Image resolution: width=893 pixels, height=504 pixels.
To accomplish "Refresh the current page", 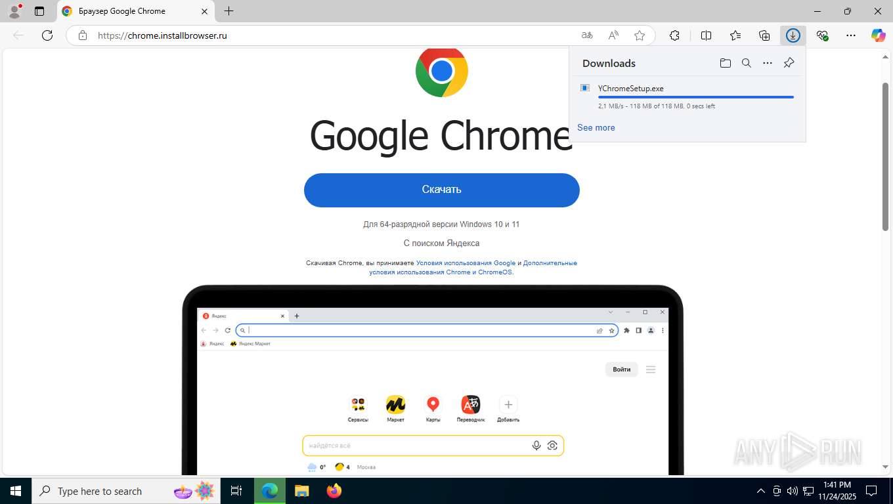I will point(47,35).
